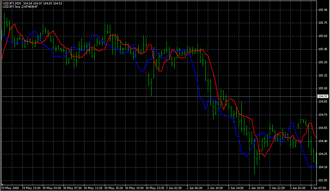Click the 104.10 price axis label
The height and width of the screenshot is (191, 330).
[323, 167]
